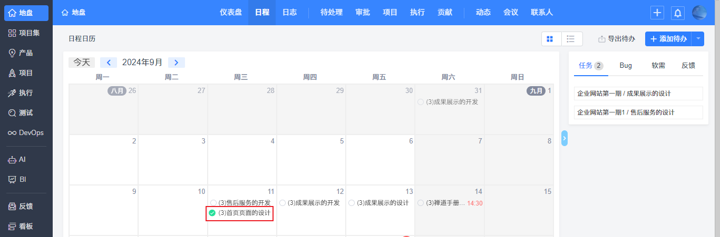Open 日志 tab
The image size is (720, 237).
click(289, 13)
